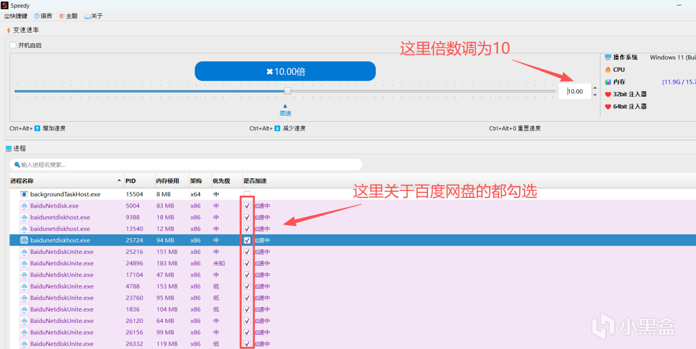Click the lightning icon beside 变速速率

click(8, 30)
